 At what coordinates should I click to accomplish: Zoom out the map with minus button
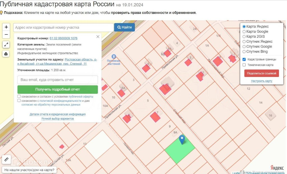[6, 34]
